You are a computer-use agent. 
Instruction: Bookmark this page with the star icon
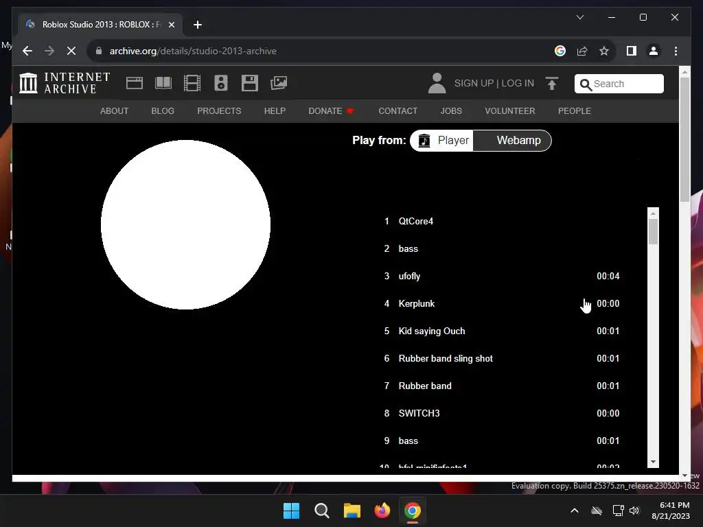coord(604,51)
